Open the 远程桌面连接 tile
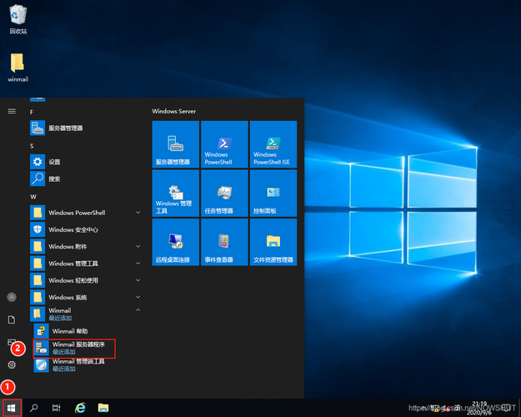 (176, 242)
